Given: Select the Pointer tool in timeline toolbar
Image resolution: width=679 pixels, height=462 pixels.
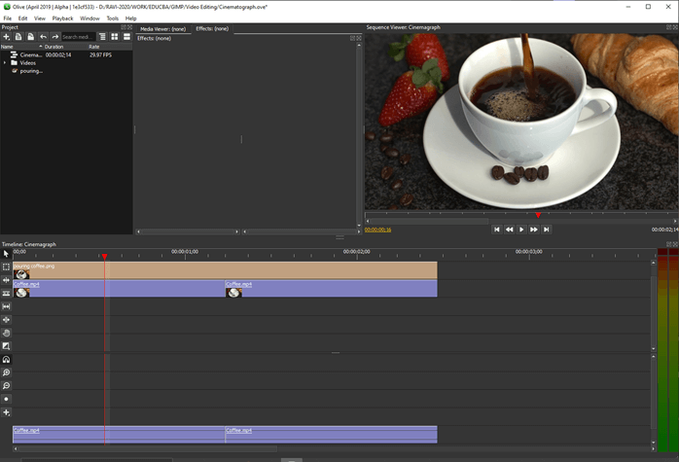Looking at the screenshot, I should [6, 254].
